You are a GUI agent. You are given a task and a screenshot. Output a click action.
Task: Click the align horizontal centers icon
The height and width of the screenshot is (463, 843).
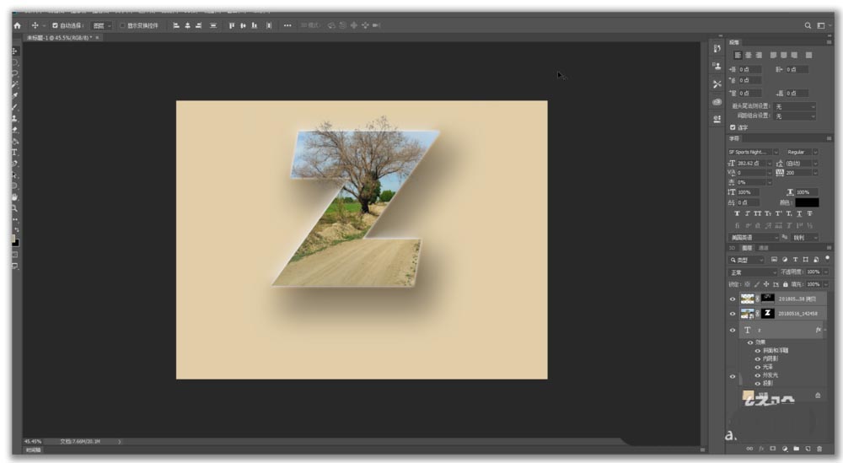(187, 25)
